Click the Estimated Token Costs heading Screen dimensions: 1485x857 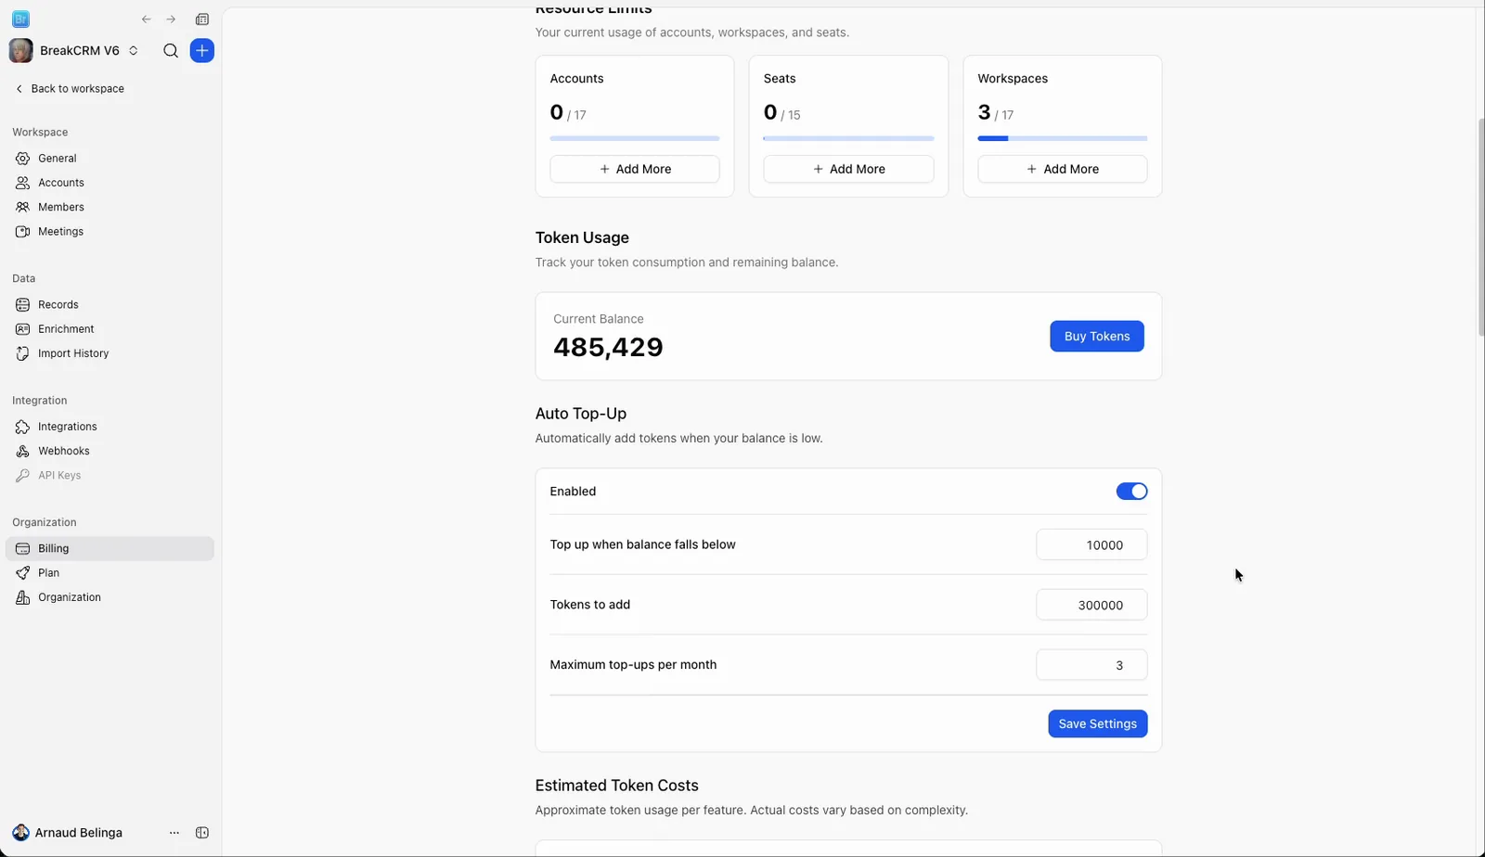617,786
